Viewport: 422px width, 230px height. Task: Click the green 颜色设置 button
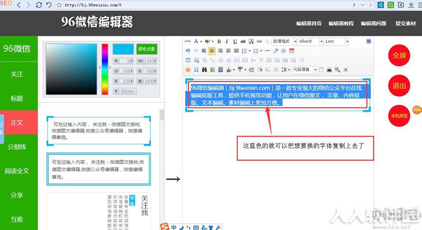coord(147,49)
